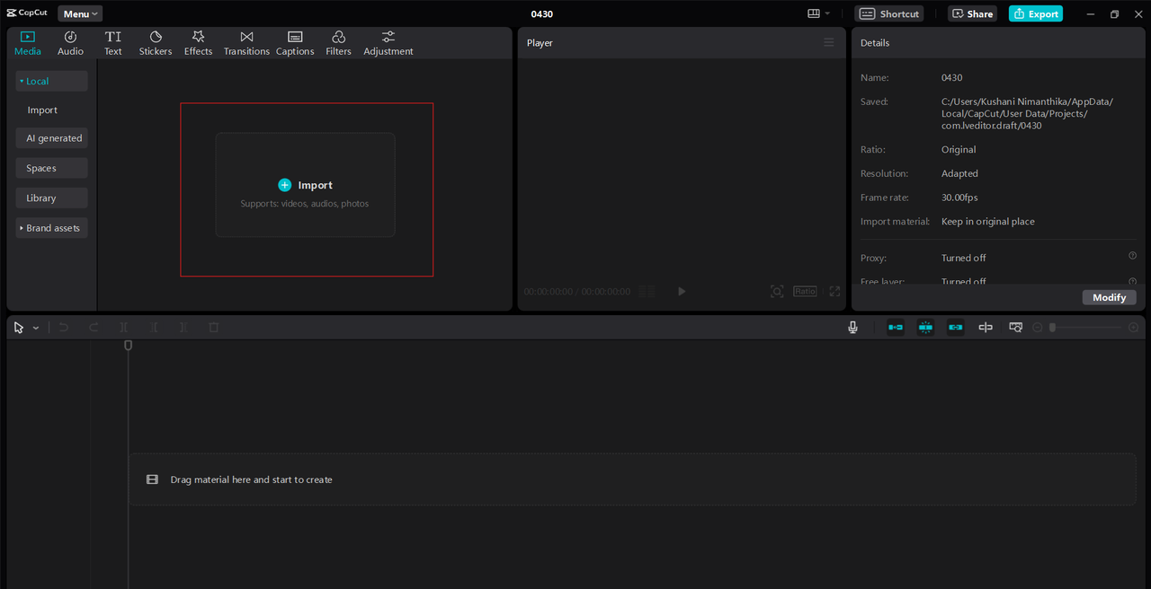Click the project title 0430 in title bar
The width and height of the screenshot is (1151, 589).
542,14
